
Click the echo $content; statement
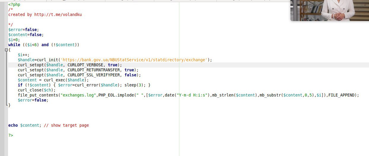tap(25, 125)
